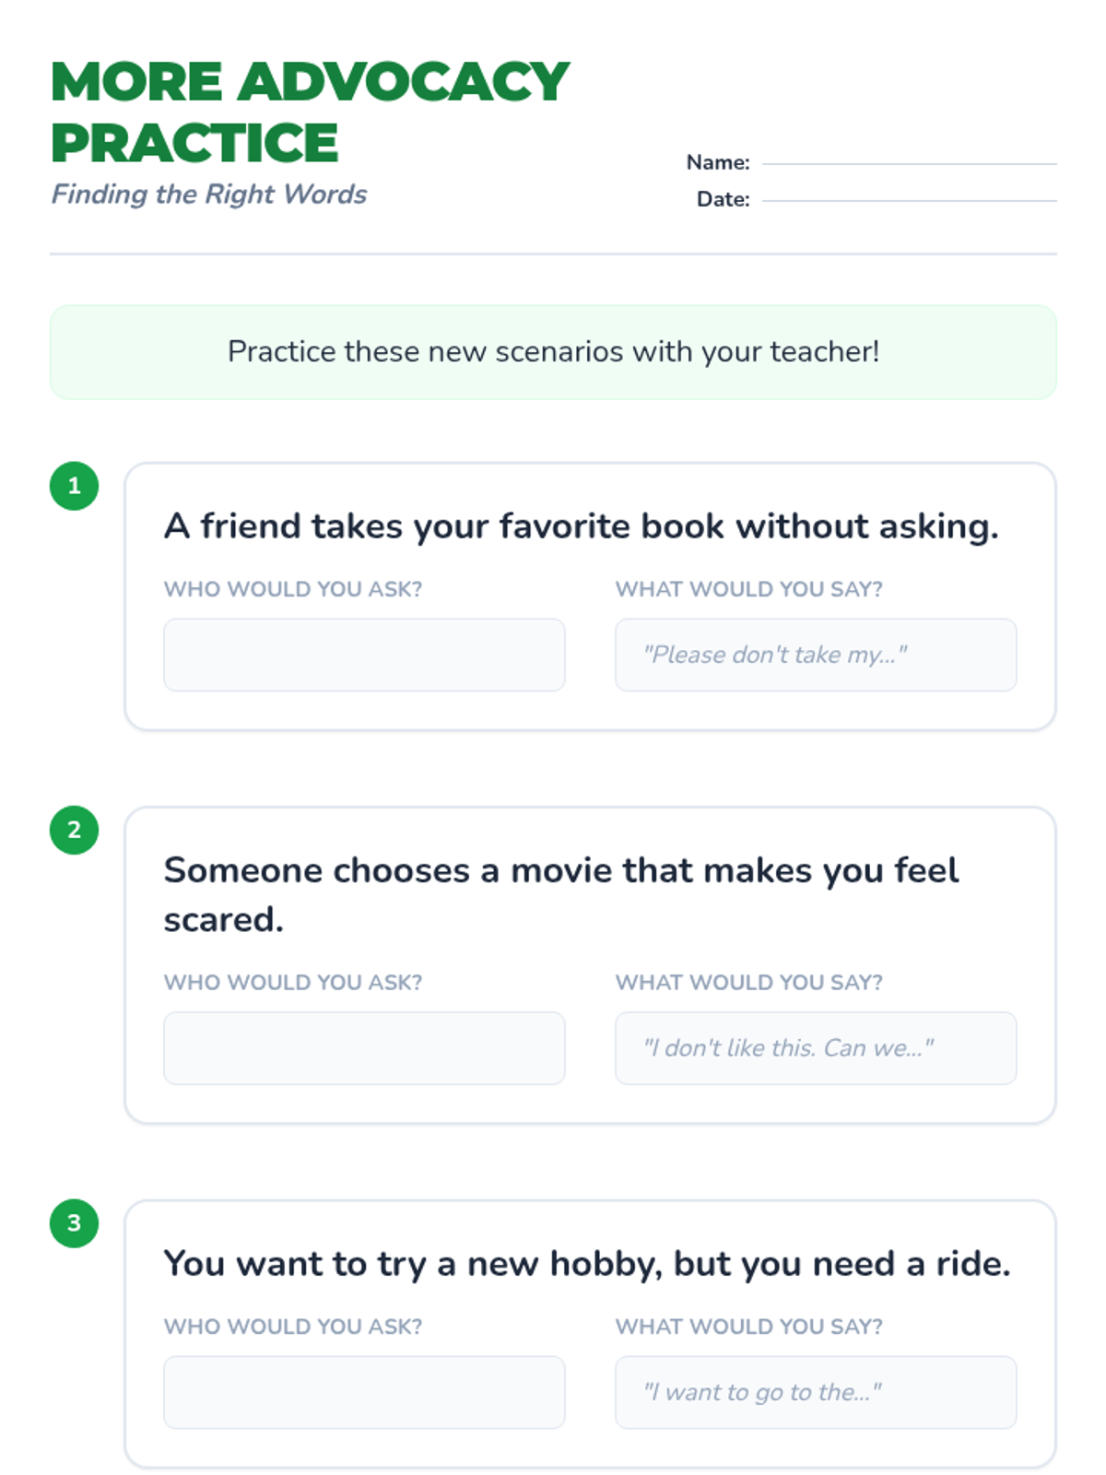The image size is (1106, 1475).
Task: Click the "Please don't take my..." answer box
Action: [816, 655]
